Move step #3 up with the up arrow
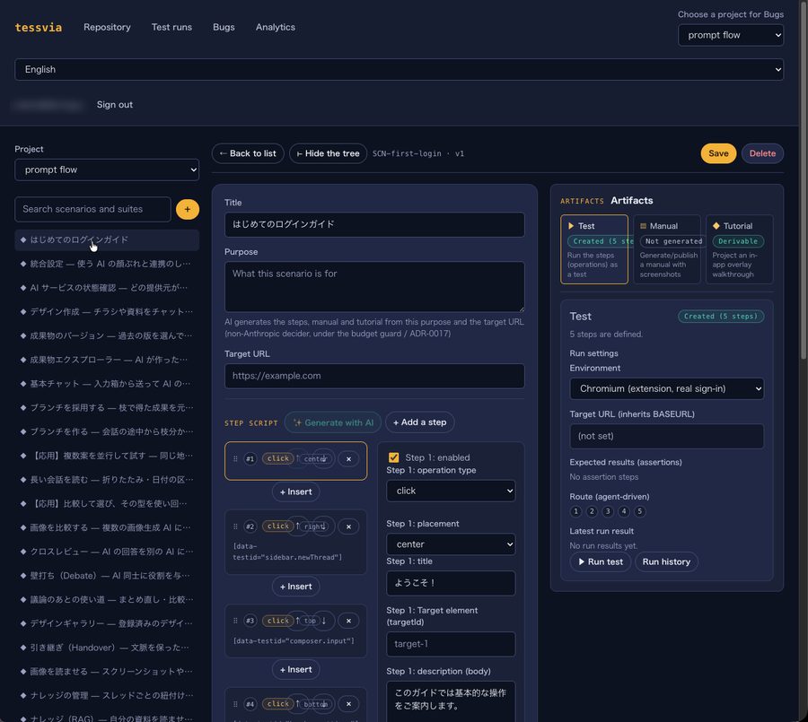 (x=297, y=621)
